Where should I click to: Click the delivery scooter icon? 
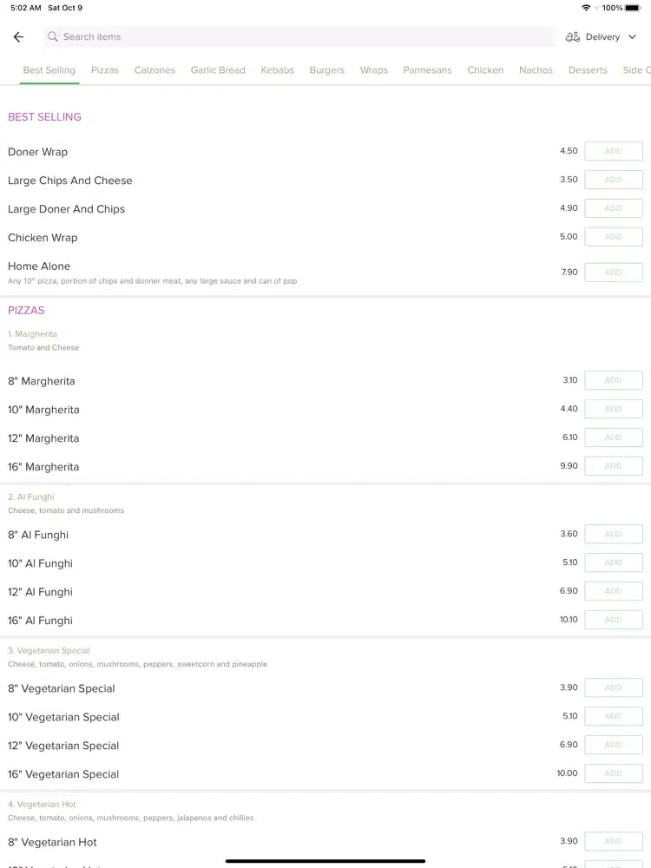572,37
